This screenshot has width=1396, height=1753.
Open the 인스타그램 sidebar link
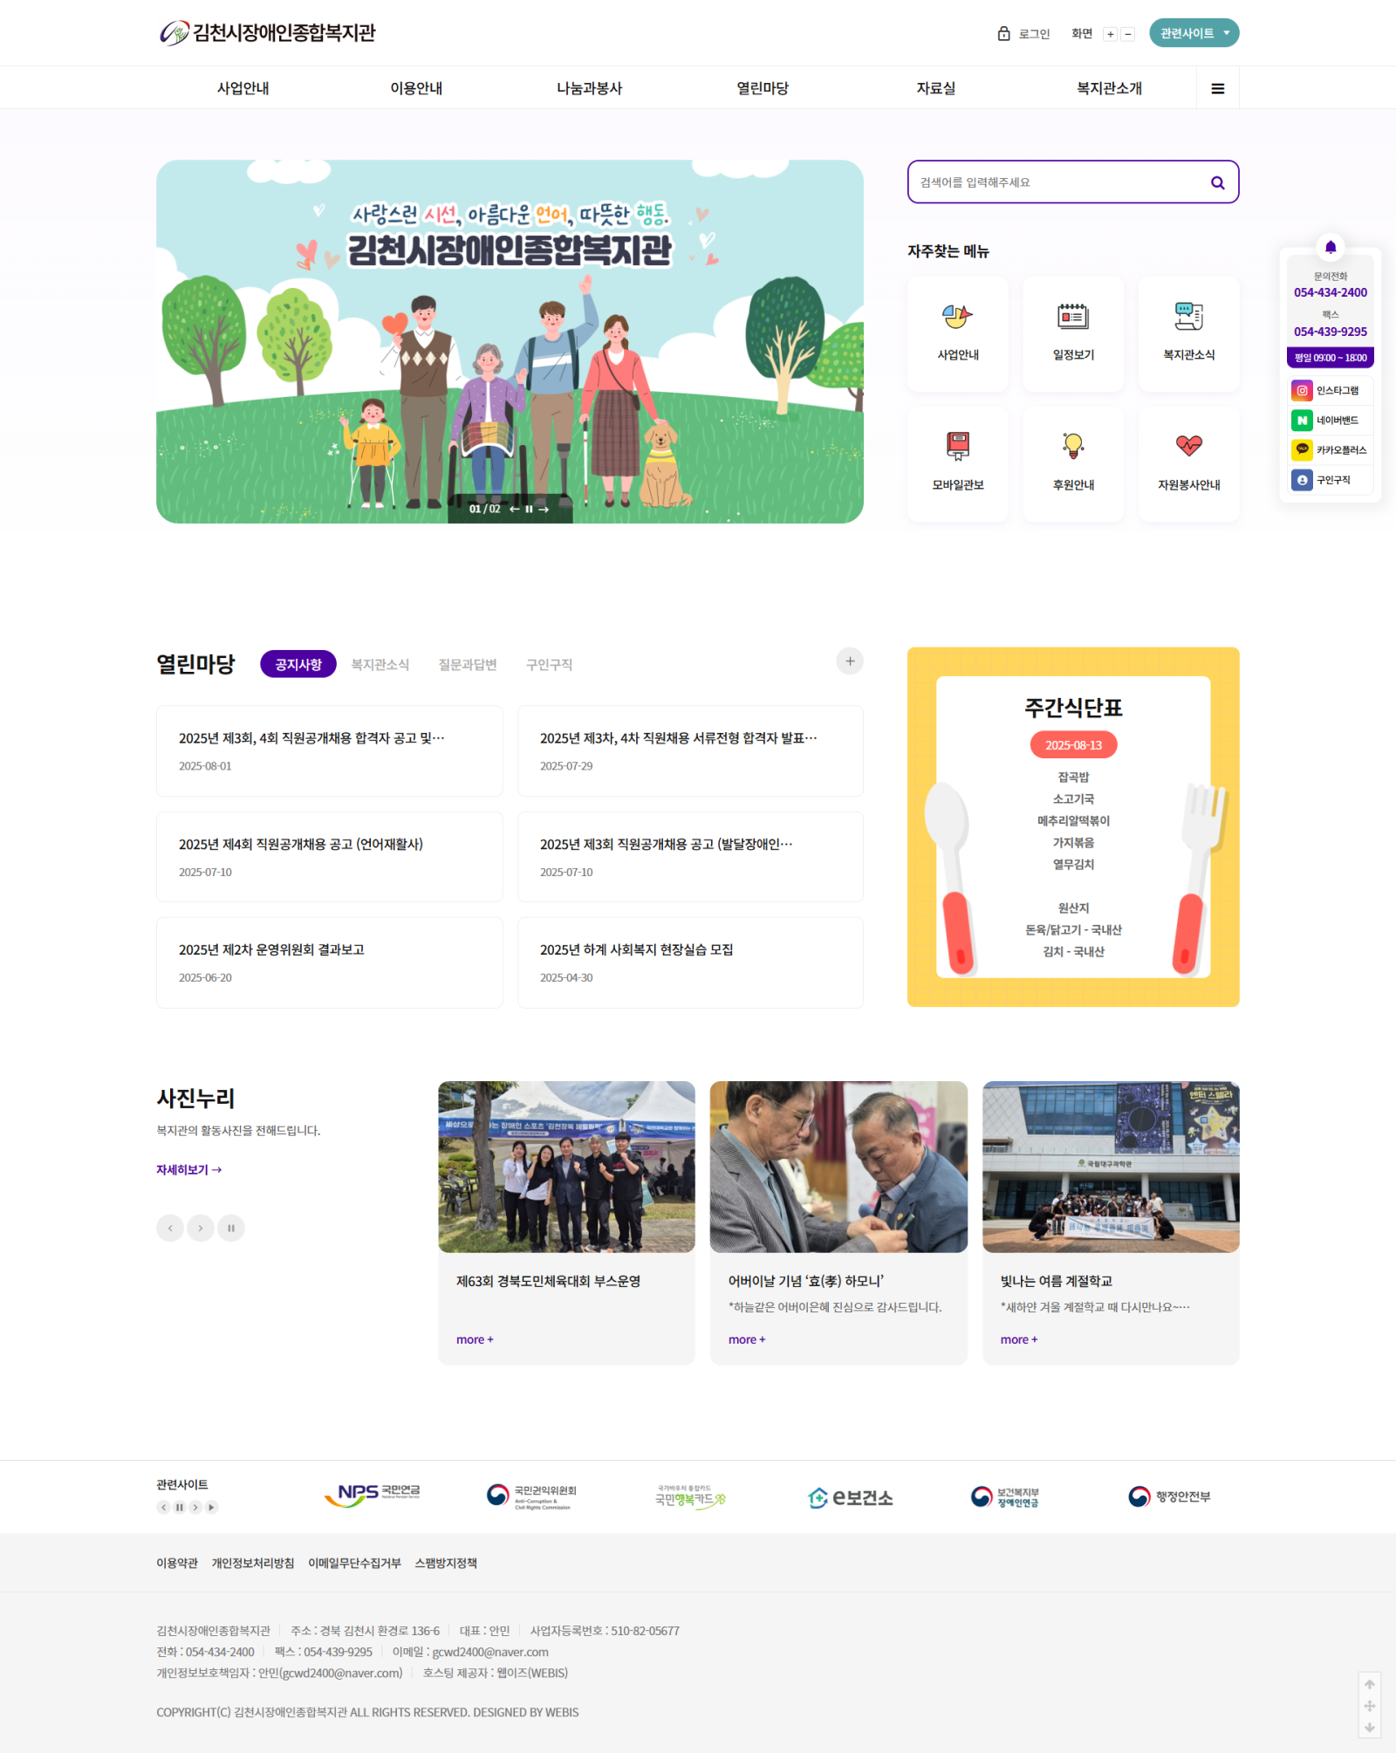pyautogui.click(x=1330, y=391)
